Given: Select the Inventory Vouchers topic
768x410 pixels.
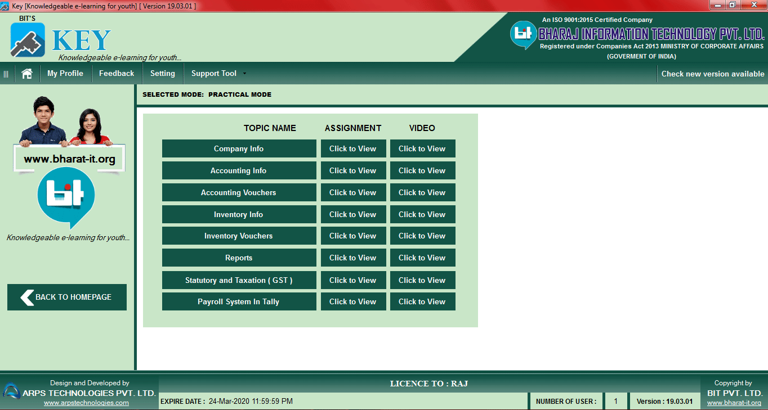Looking at the screenshot, I should pyautogui.click(x=239, y=236).
